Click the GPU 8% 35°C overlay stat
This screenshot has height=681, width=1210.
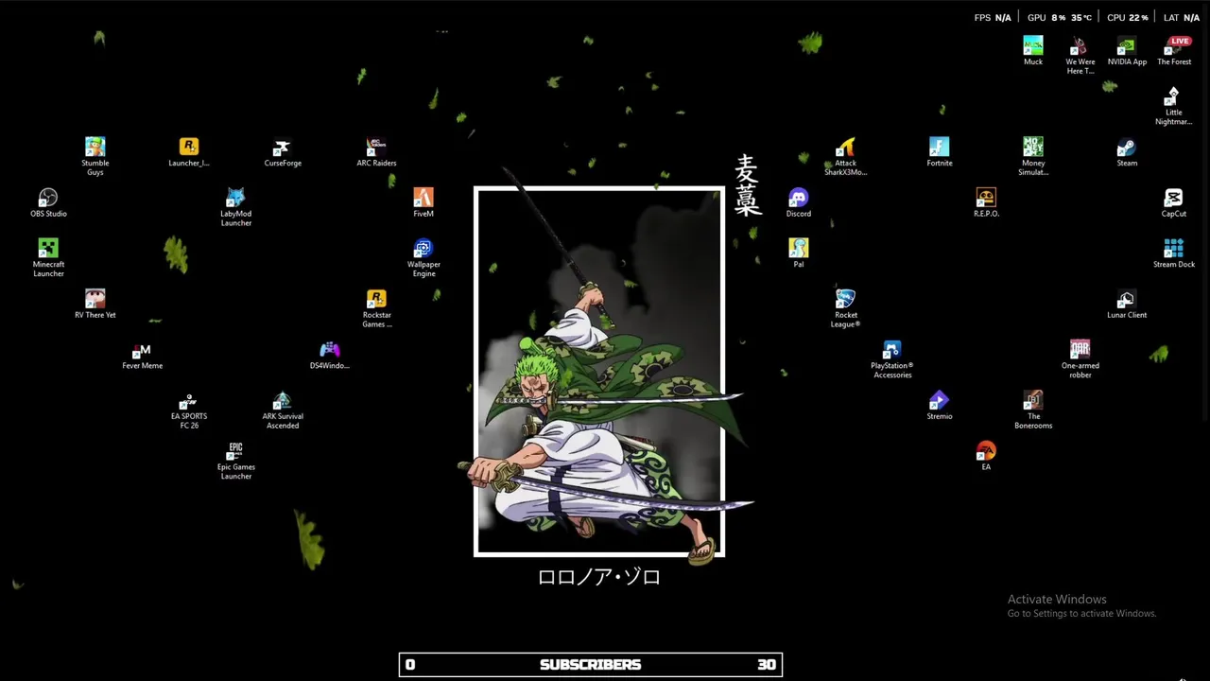[1060, 17]
